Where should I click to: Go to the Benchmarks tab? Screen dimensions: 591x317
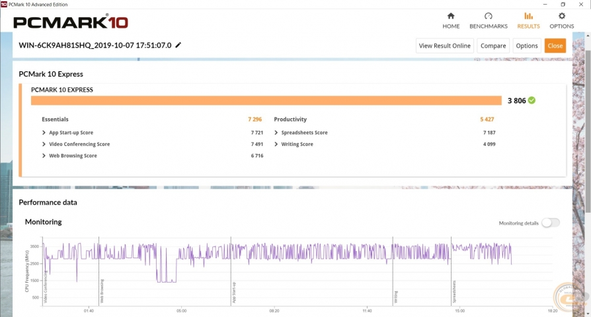488,20
